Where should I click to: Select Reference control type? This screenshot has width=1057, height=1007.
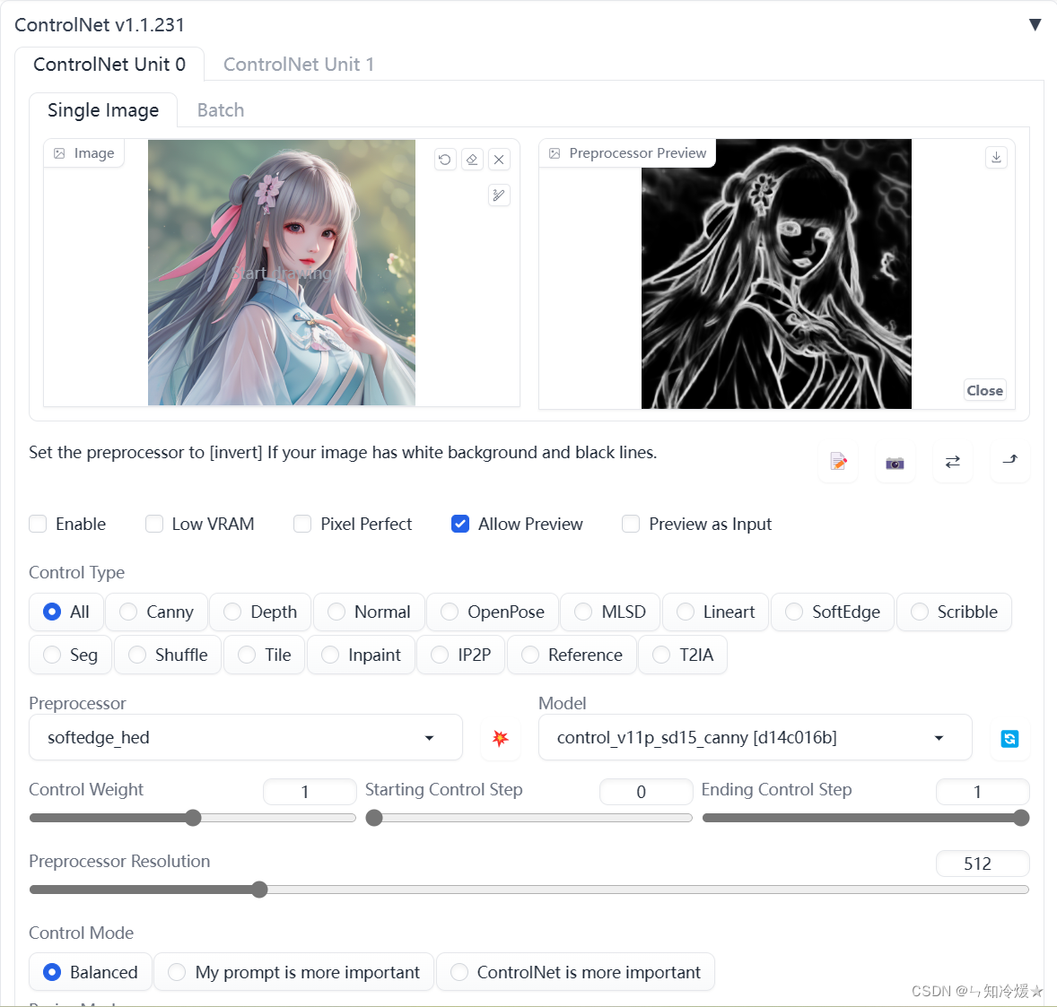[572, 655]
